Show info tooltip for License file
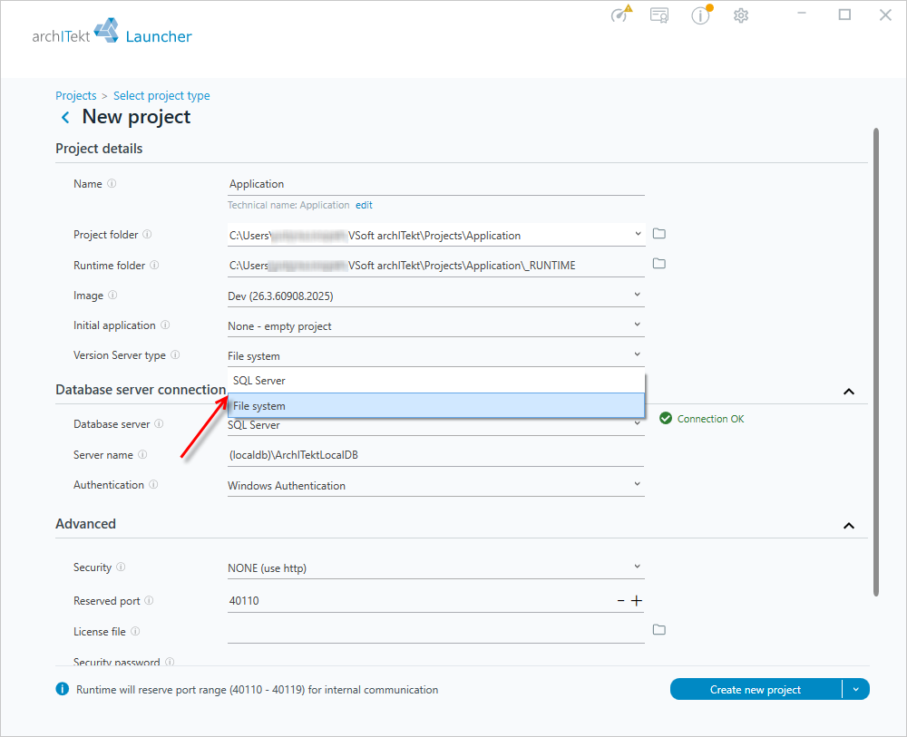The width and height of the screenshot is (907, 737). point(135,631)
